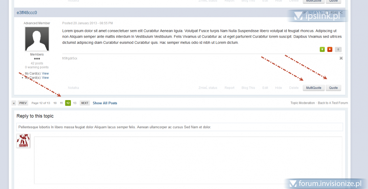Screen dimensions: 368x189
Task: Open Page 12 of 13 page jump
Action: coord(40,103)
